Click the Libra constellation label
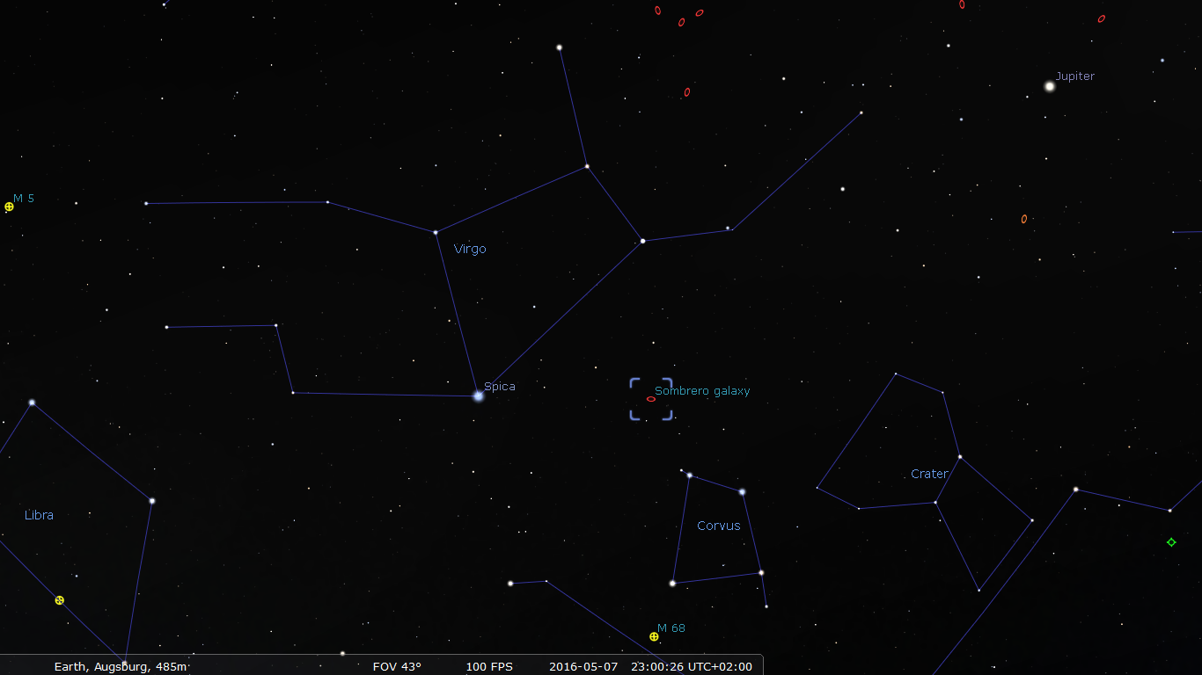Viewport: 1202px width, 675px height. 39,515
